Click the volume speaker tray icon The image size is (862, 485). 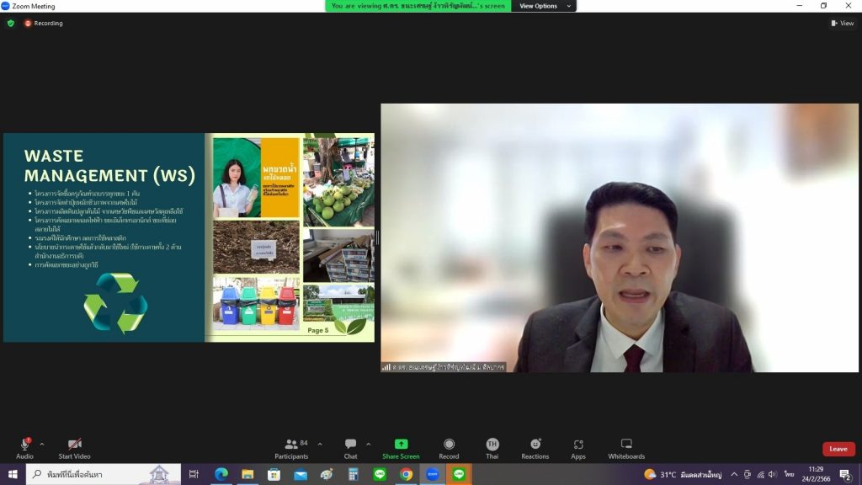[x=774, y=474]
